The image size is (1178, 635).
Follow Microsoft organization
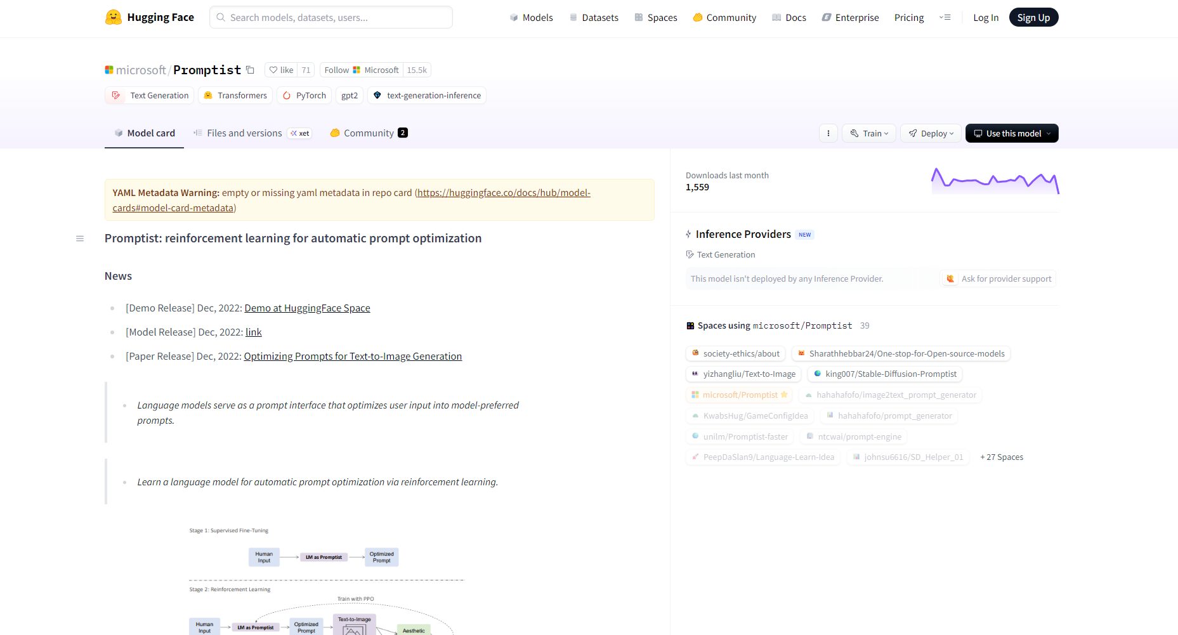coord(362,70)
